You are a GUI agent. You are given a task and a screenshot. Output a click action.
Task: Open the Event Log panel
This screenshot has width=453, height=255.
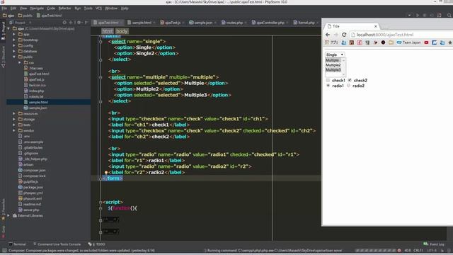(434, 244)
